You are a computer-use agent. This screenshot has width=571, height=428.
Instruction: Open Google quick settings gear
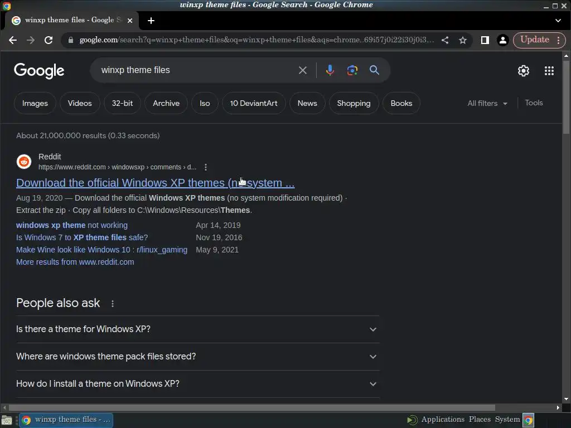coord(523,71)
